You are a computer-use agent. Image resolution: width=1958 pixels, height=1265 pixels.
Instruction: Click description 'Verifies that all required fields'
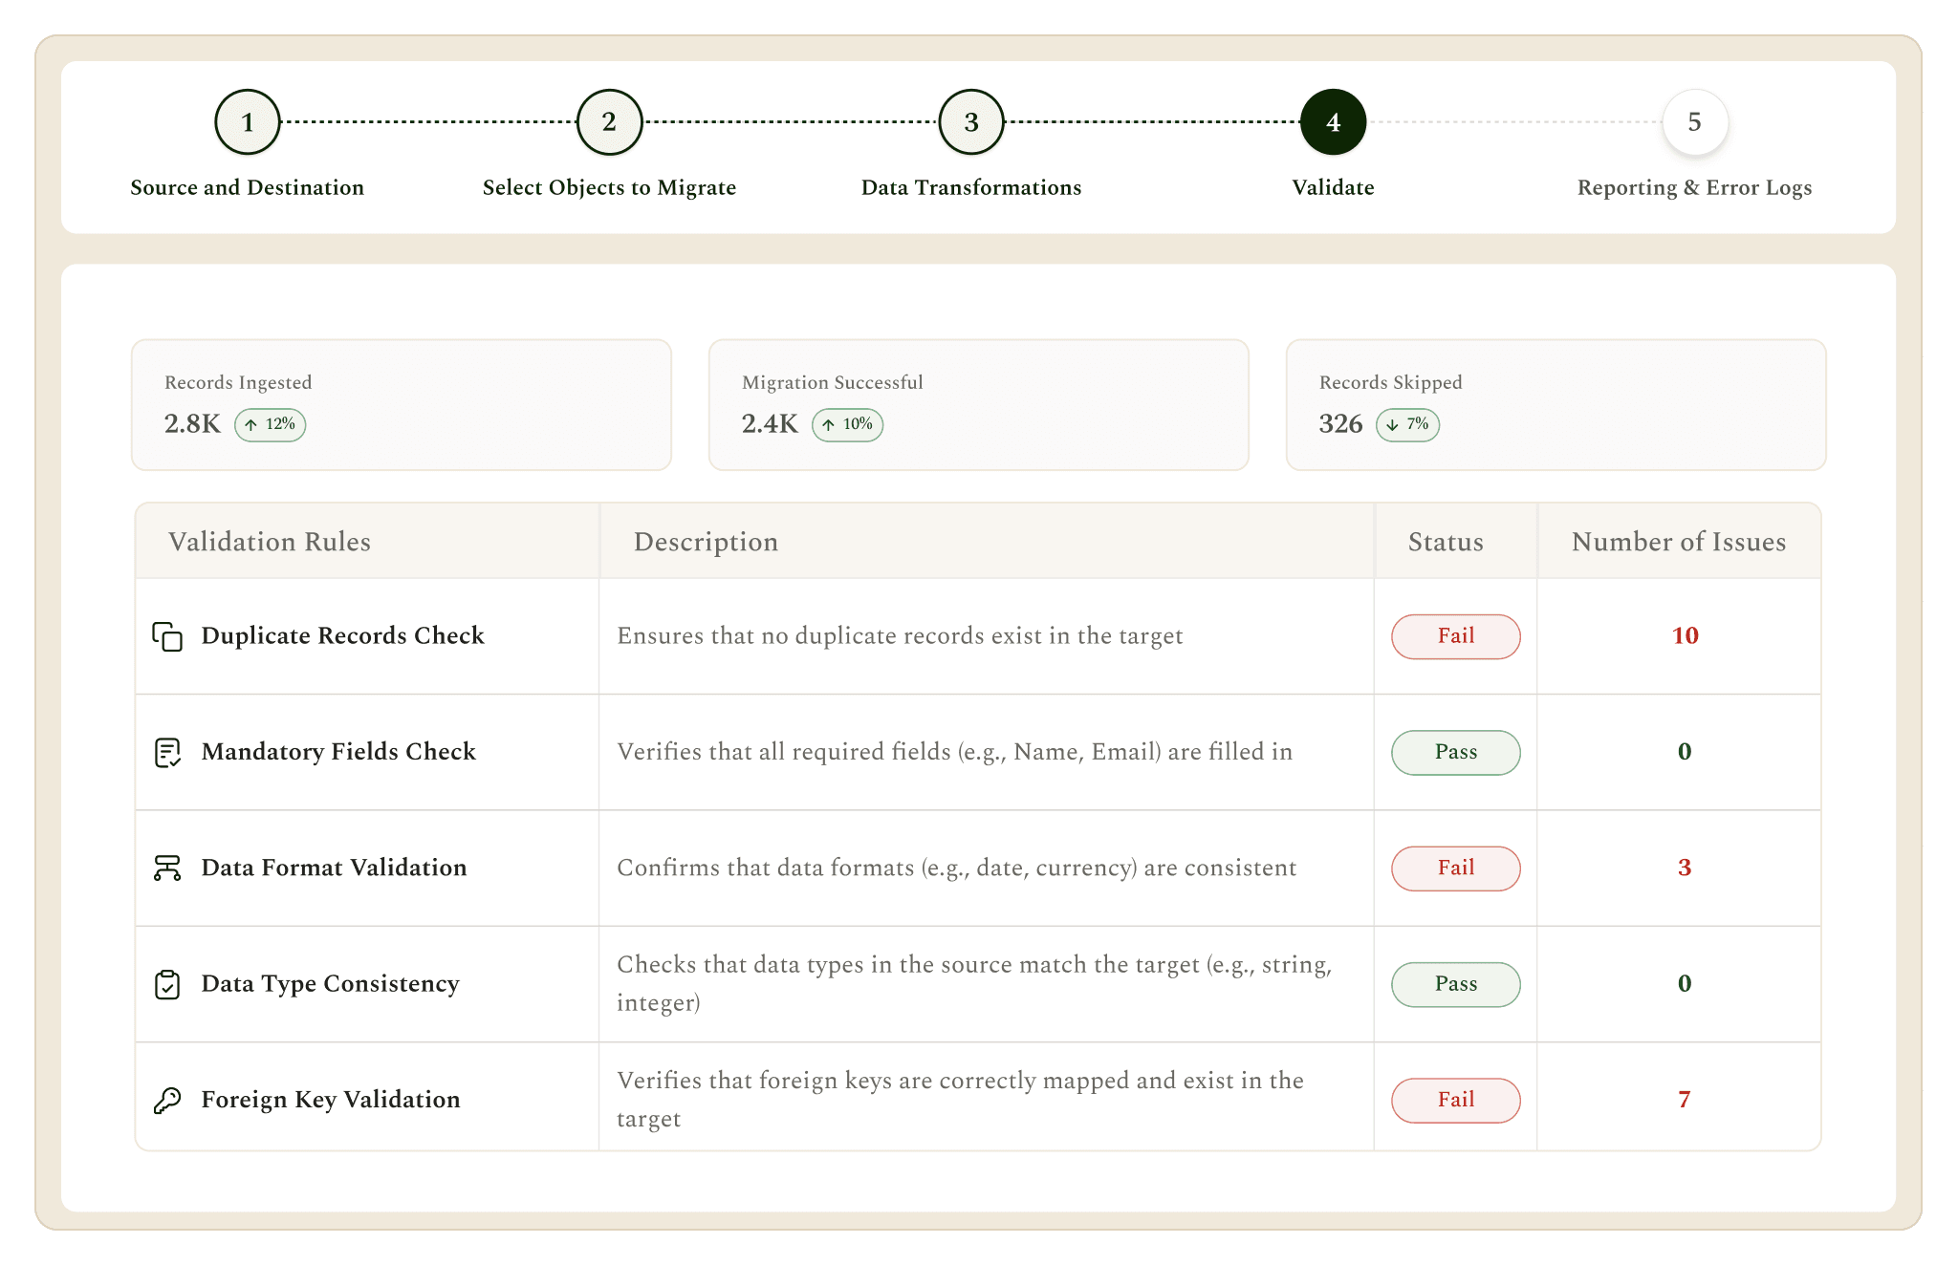tap(954, 752)
